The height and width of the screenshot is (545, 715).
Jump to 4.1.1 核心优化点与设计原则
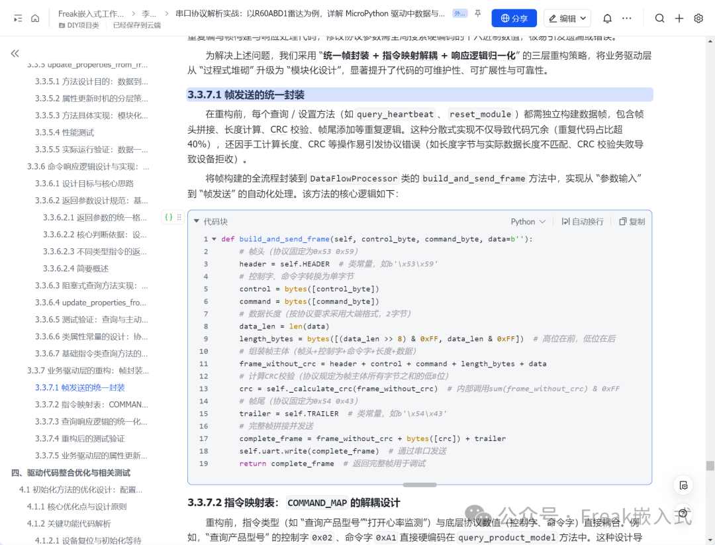pos(77,507)
